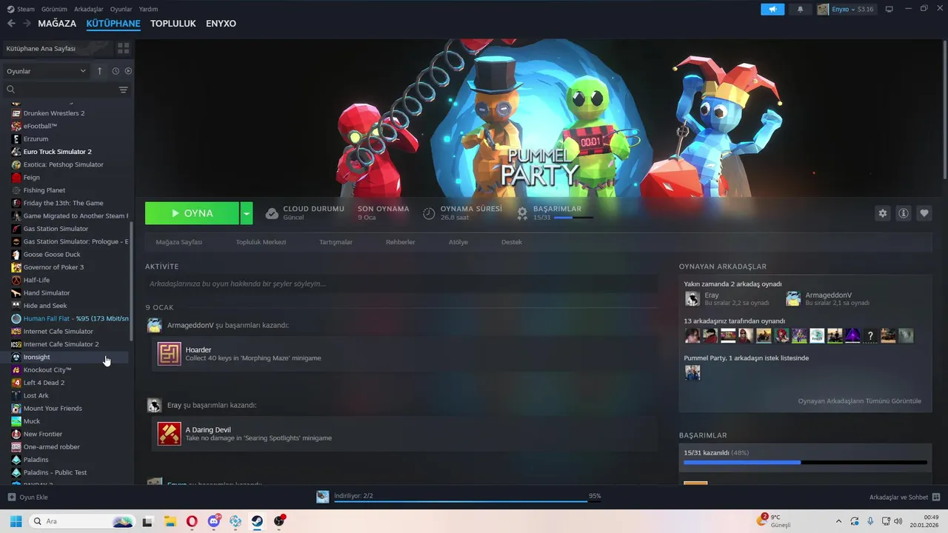Screen dimensions: 948x533
Task: Click the Hoarder achievement icon
Action: (169, 354)
